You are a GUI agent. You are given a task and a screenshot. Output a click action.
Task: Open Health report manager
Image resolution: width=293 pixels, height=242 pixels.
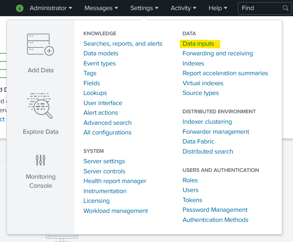115,181
